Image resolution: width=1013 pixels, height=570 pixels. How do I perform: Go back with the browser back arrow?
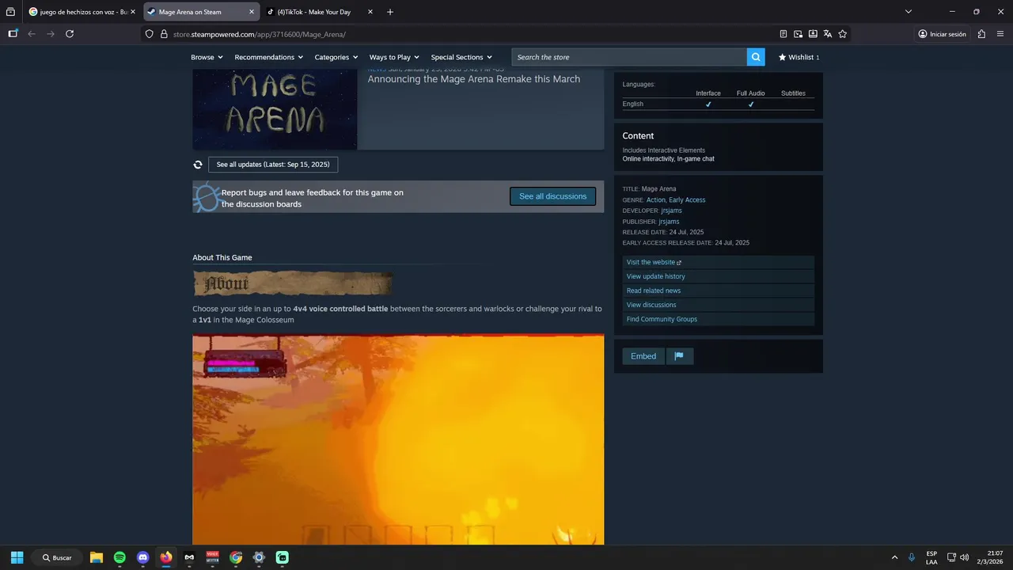click(32, 34)
